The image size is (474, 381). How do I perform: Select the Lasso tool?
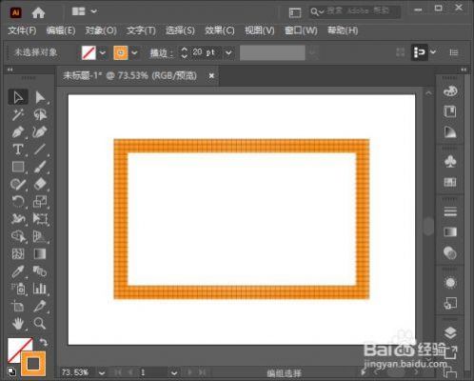(x=40, y=114)
